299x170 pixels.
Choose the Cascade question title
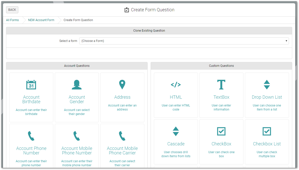(176, 144)
